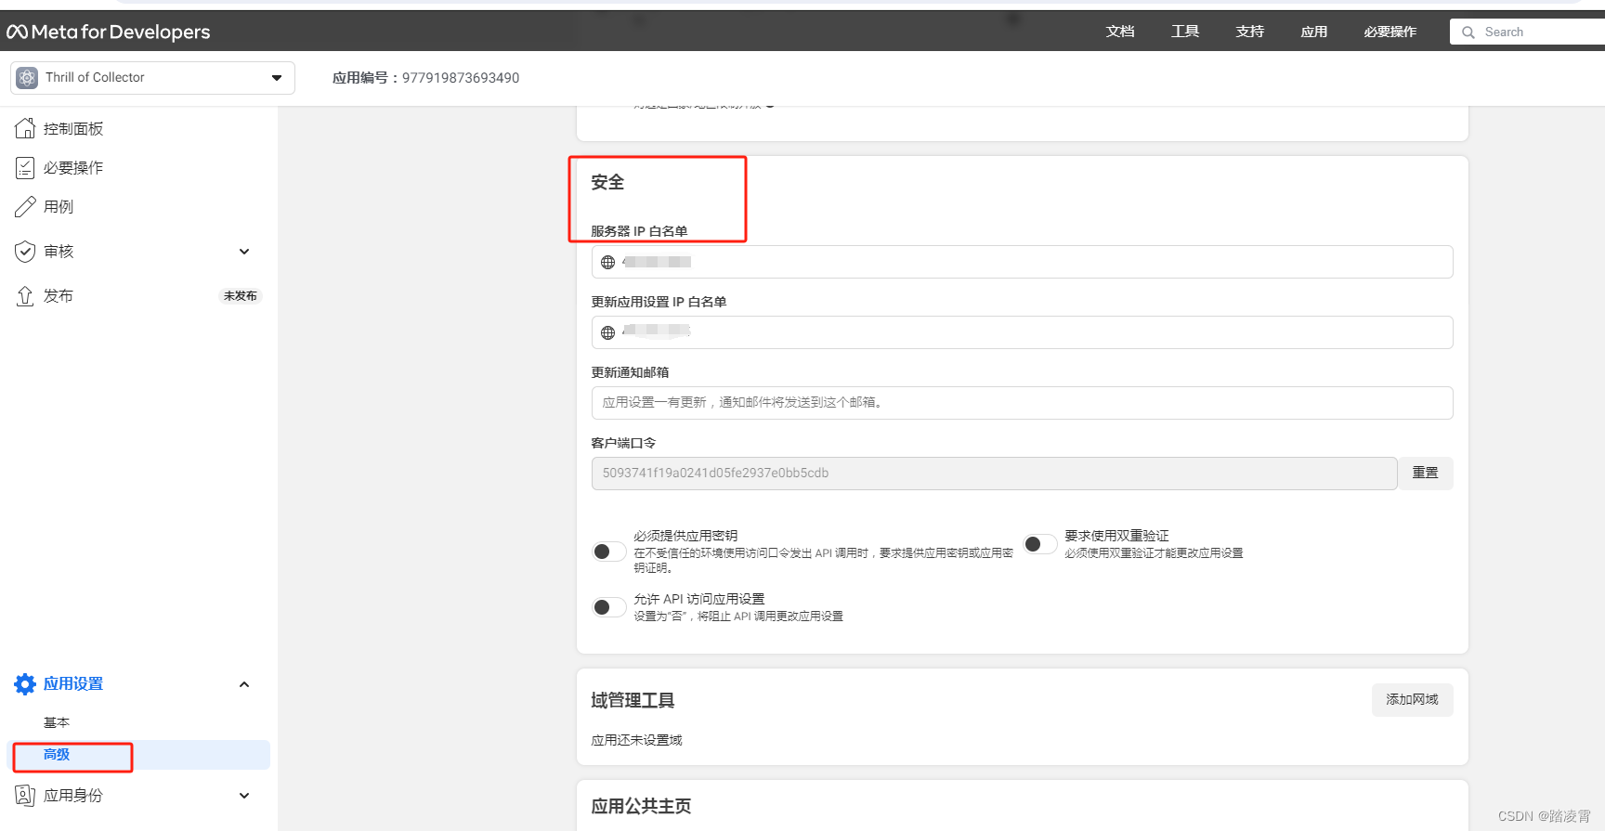Collapse the 应用设置 section chevron
This screenshot has width=1605, height=831.
244,684
